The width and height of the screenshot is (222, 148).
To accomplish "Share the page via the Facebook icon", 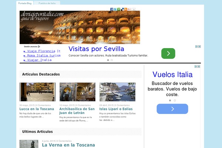I will point(112,9).
